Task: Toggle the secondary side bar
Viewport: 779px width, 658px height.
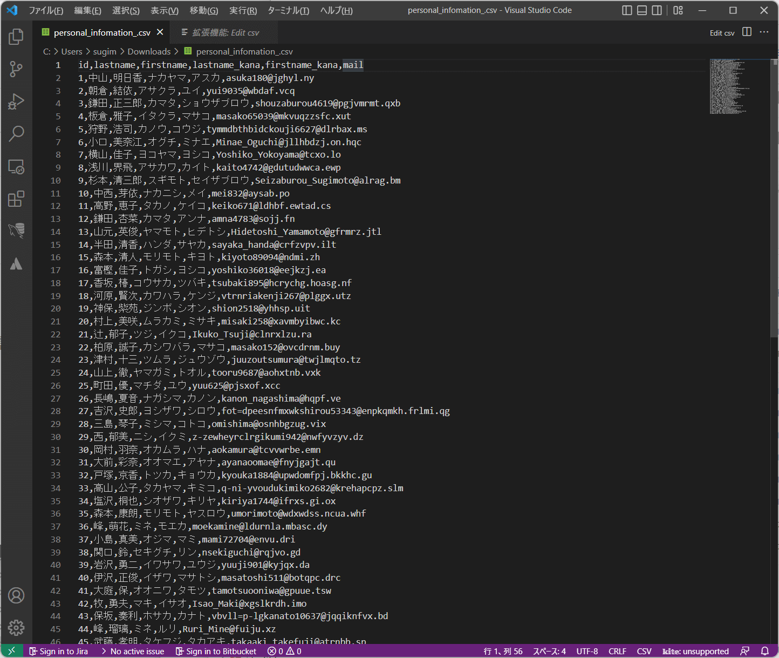Action: click(x=657, y=10)
